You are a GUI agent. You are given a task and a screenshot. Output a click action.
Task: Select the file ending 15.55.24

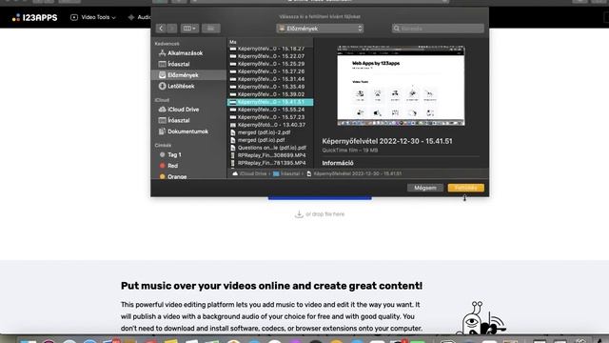pos(270,110)
